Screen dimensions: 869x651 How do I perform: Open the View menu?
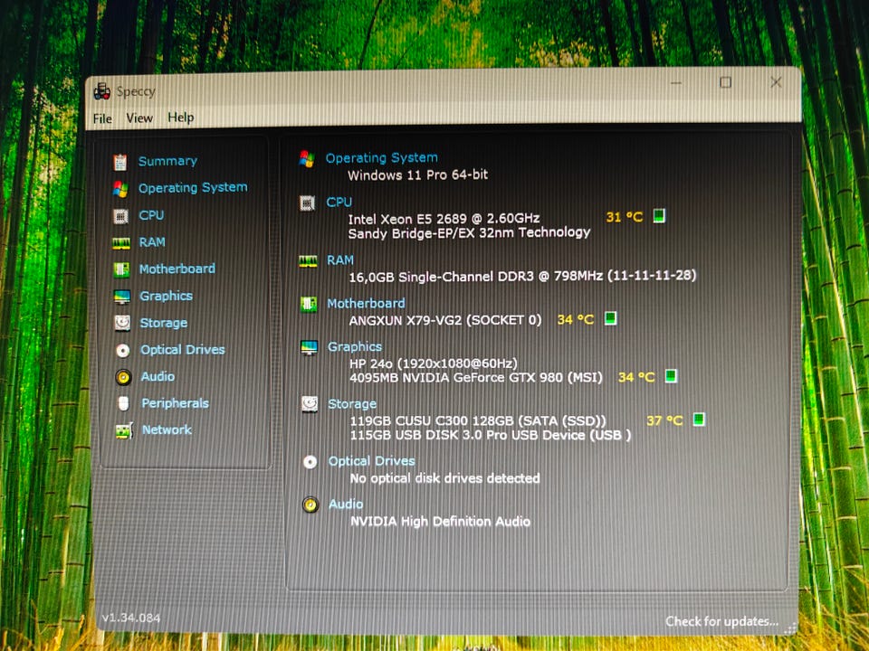[139, 118]
